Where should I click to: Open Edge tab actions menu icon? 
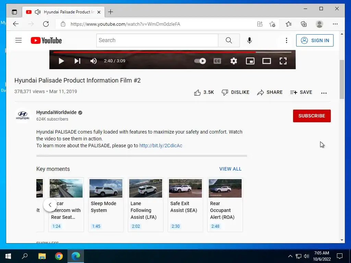click(x=14, y=12)
